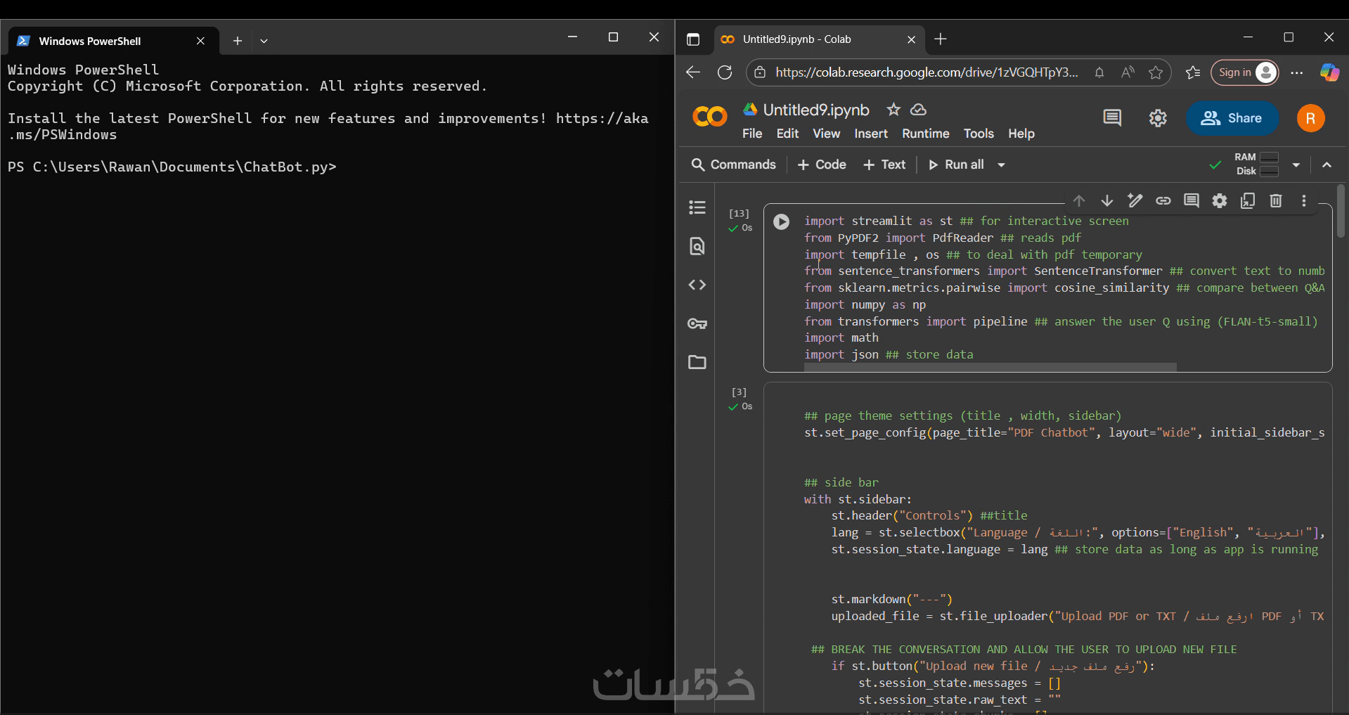Click cloud save status icon
The width and height of the screenshot is (1349, 715).
tap(919, 110)
